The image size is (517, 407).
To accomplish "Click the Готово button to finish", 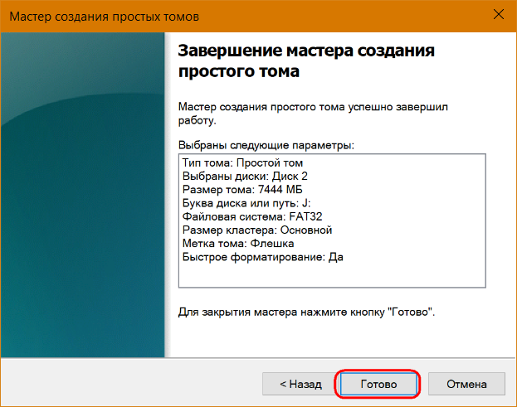I will [378, 384].
